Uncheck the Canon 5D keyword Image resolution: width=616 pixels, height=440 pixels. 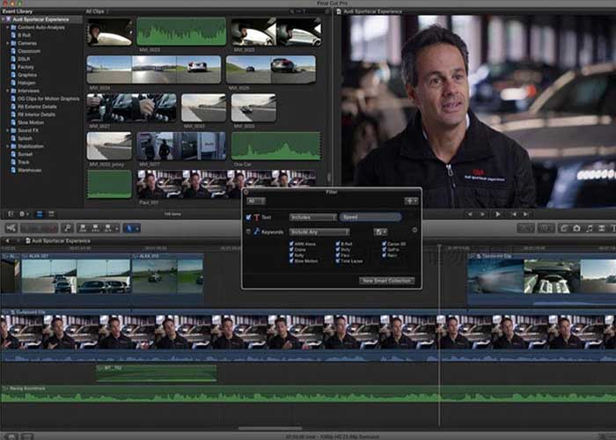pos(384,244)
